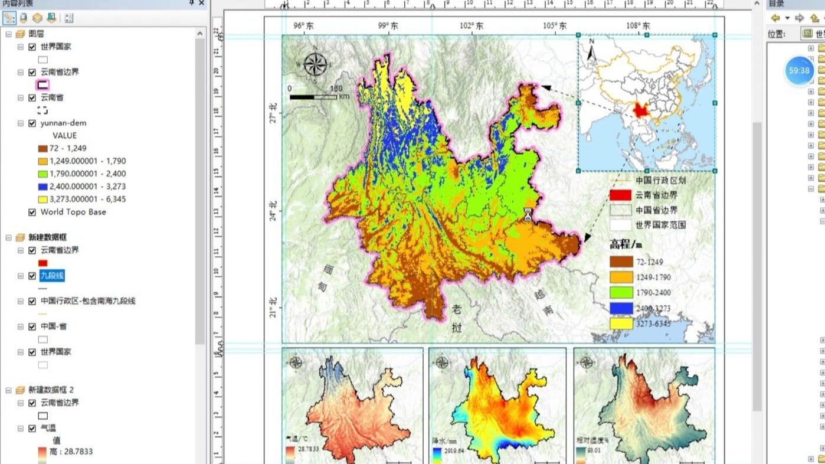Click the 内容列表 panel title
This screenshot has height=464, width=825.
[18, 4]
